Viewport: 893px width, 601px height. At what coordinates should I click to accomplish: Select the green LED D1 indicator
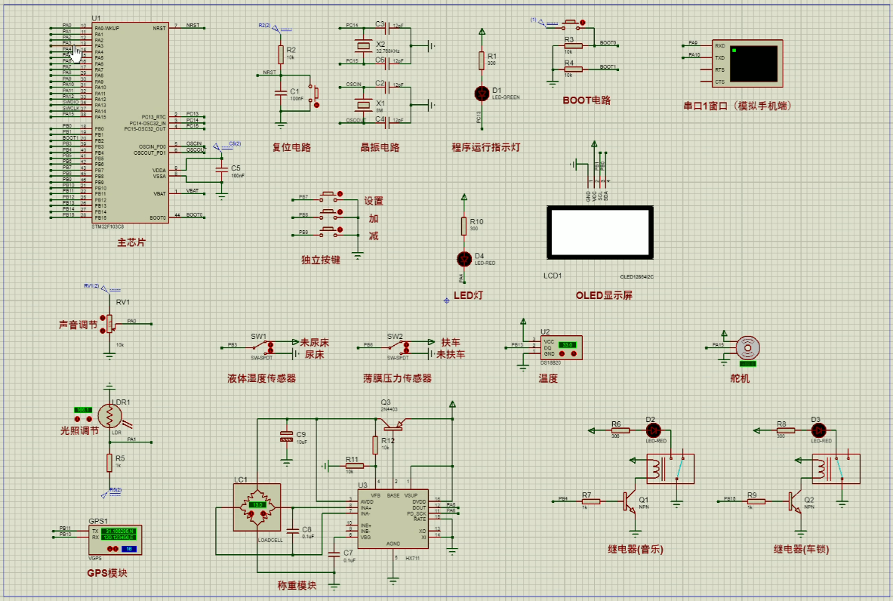(x=482, y=94)
